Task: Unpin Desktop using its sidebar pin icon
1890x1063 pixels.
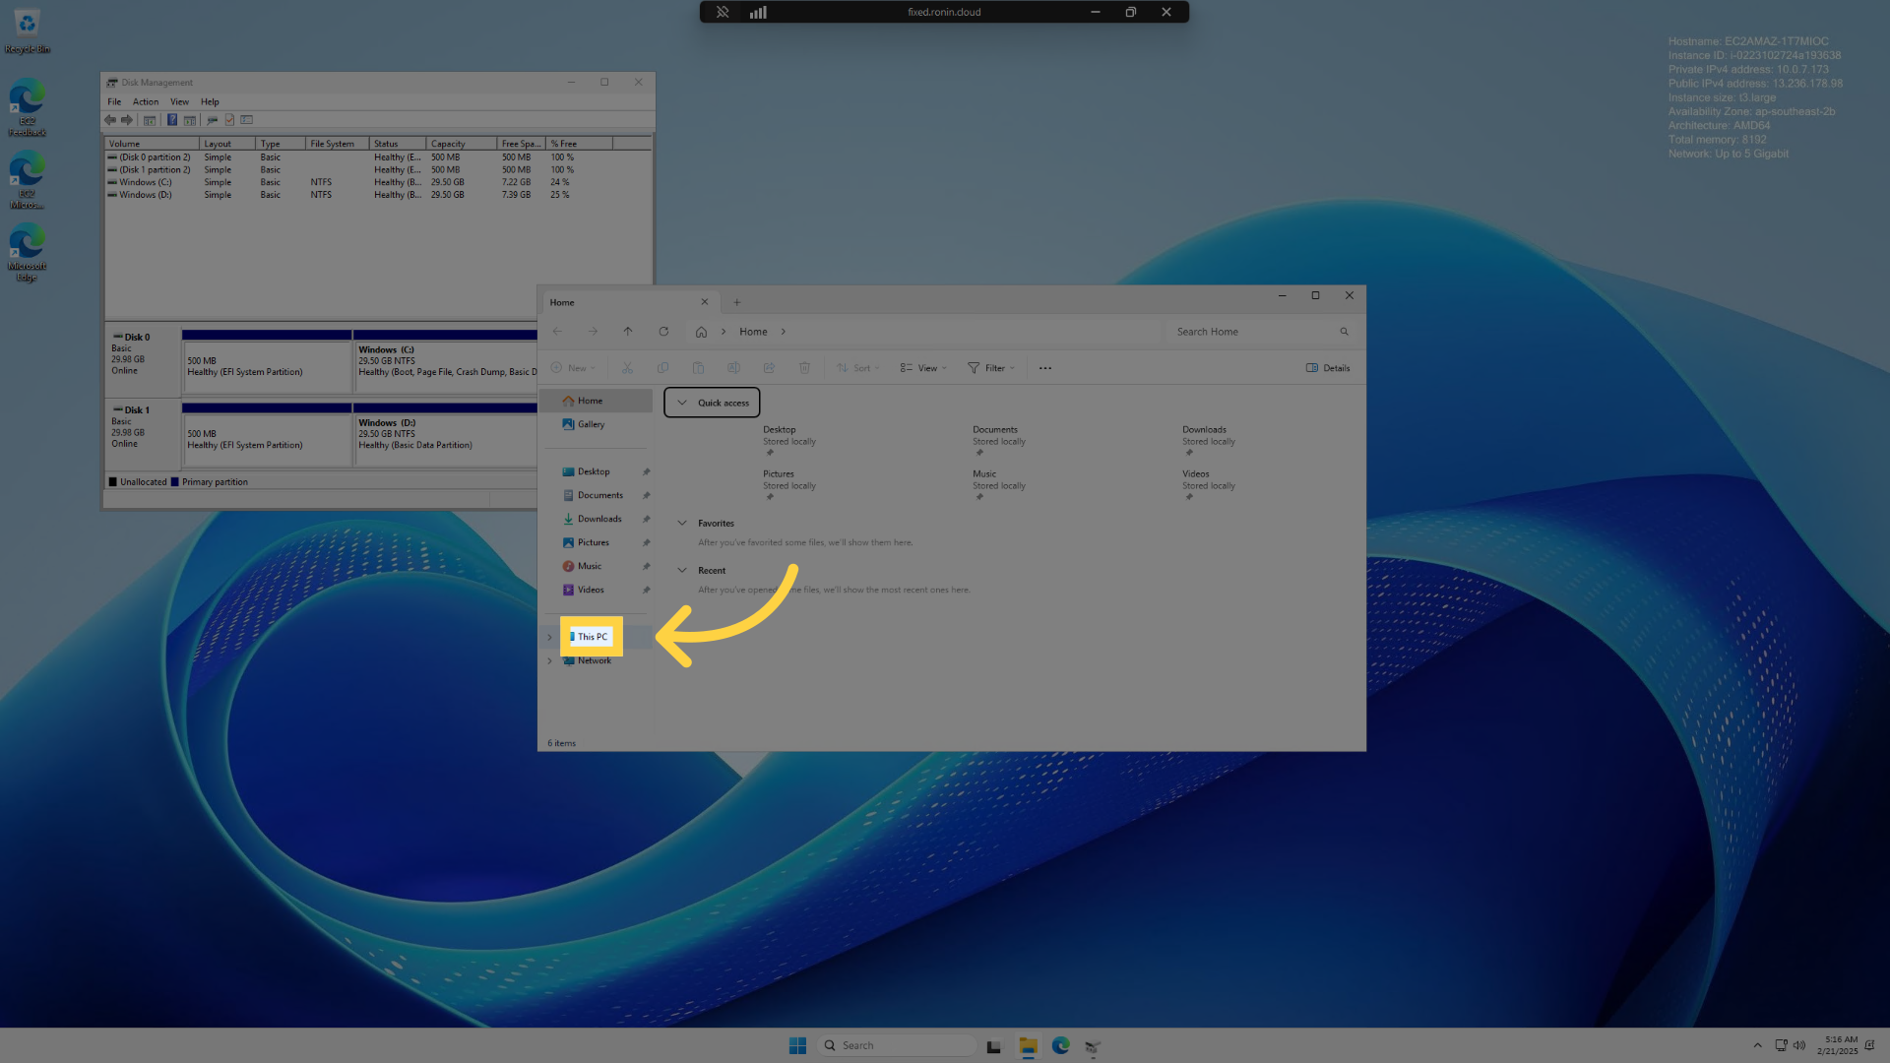Action: pyautogui.click(x=646, y=471)
